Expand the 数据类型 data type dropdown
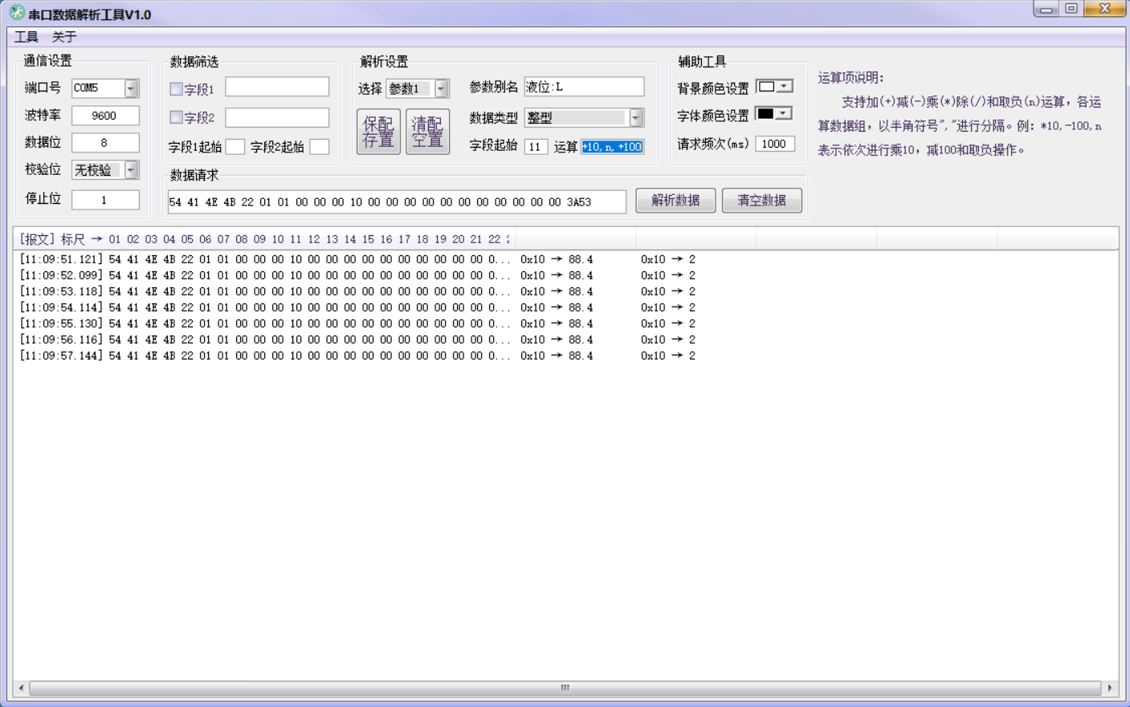The height and width of the screenshot is (707, 1130). [635, 118]
